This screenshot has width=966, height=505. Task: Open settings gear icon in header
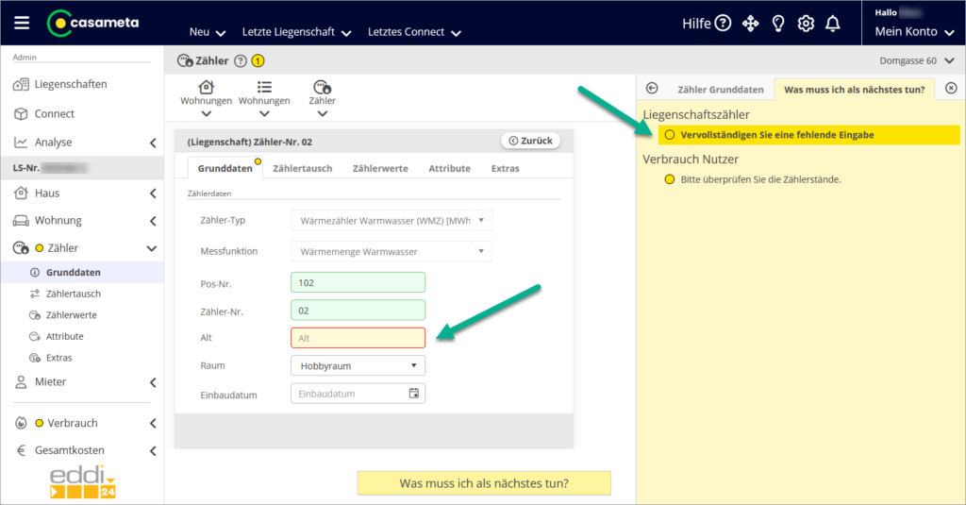pos(806,24)
